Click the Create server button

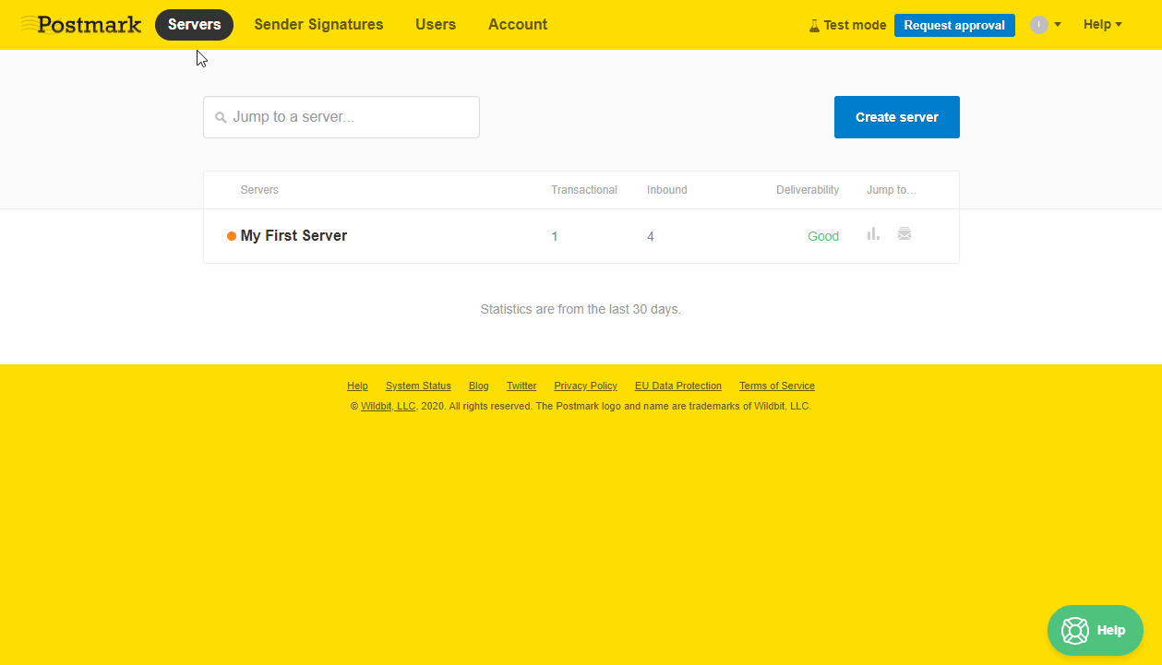897,117
